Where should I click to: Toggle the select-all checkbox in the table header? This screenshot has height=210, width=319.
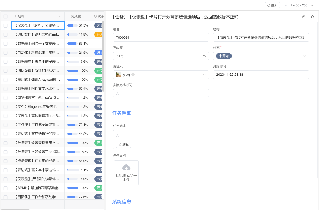6,16
